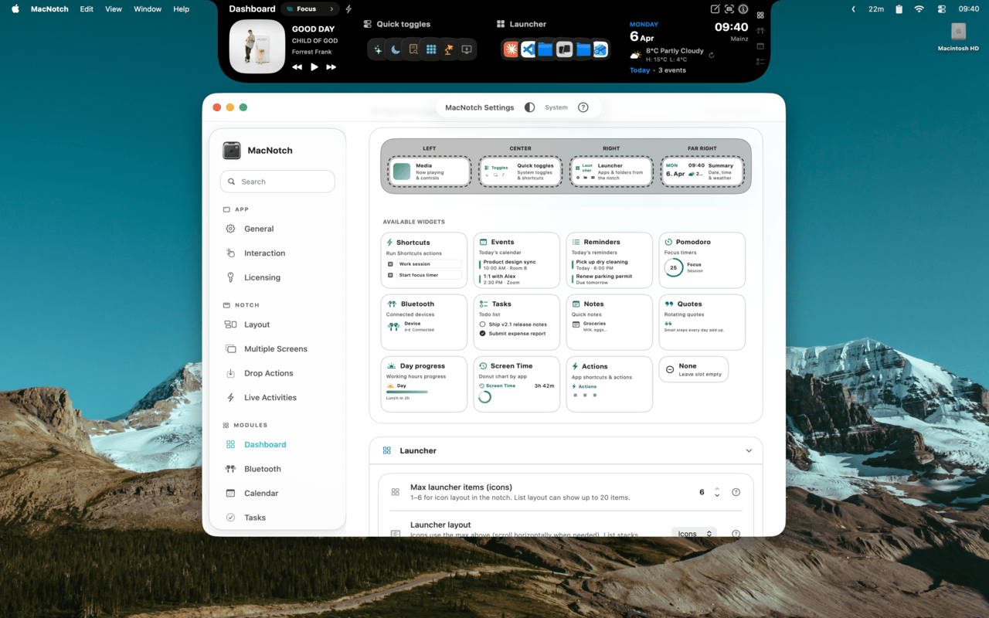This screenshot has width=989, height=618.
Task: Increase max launcher items with the stepper
Action: (x=717, y=488)
